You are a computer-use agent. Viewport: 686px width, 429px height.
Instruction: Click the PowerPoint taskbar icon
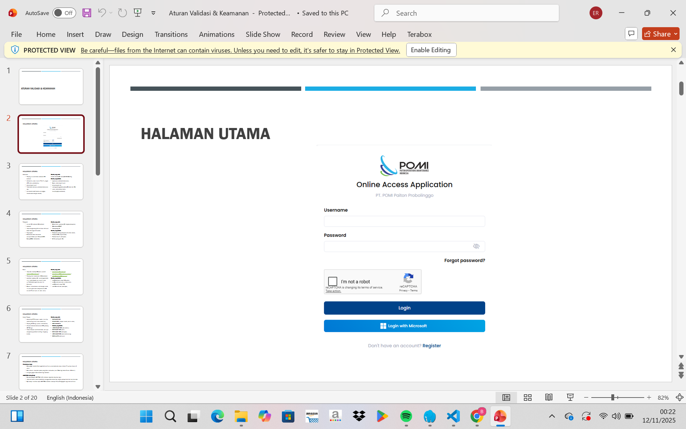(500, 416)
